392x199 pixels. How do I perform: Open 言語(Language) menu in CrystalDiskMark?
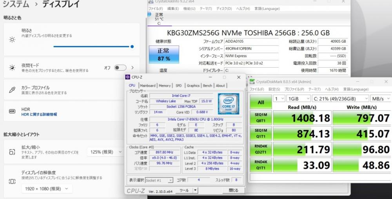pos(356,89)
